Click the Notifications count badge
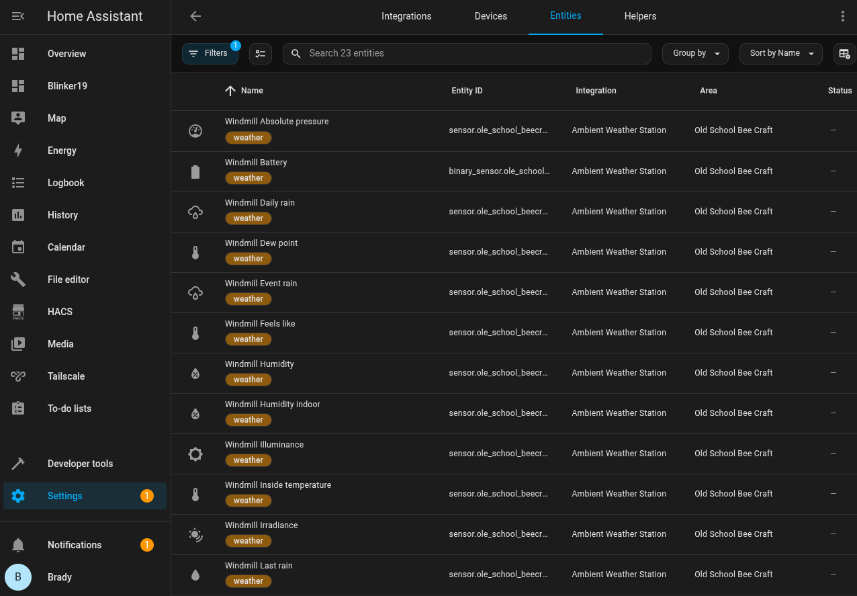Image resolution: width=857 pixels, height=596 pixels. pos(147,545)
